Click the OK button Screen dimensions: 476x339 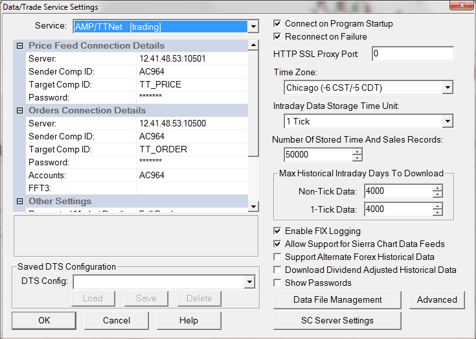(x=44, y=320)
